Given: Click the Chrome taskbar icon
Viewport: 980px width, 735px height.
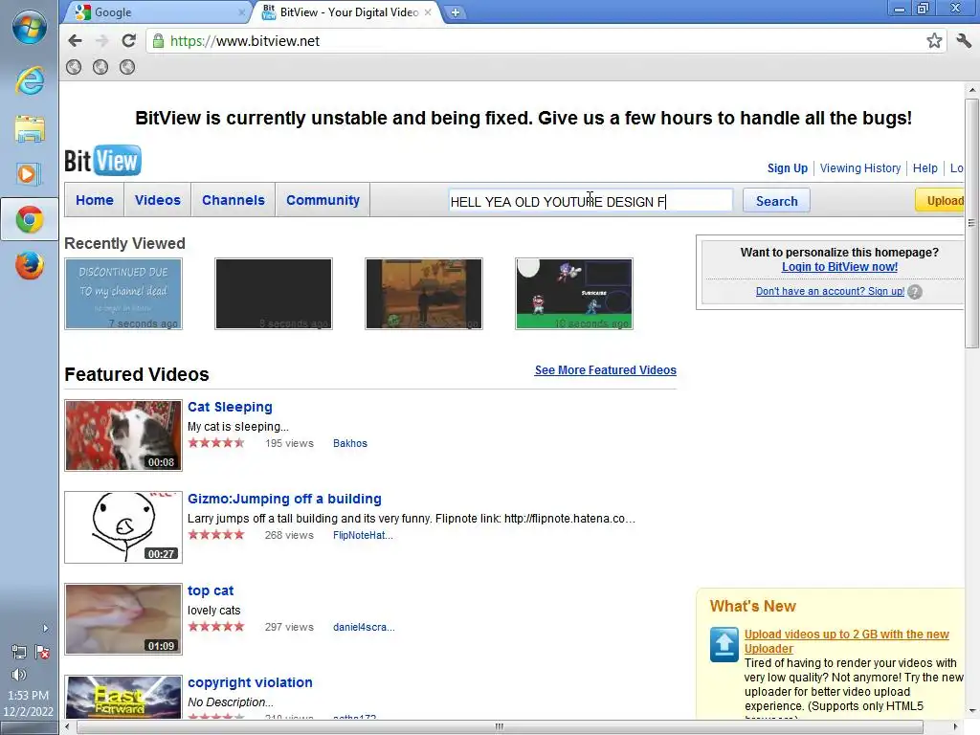Looking at the screenshot, I should pos(30,219).
